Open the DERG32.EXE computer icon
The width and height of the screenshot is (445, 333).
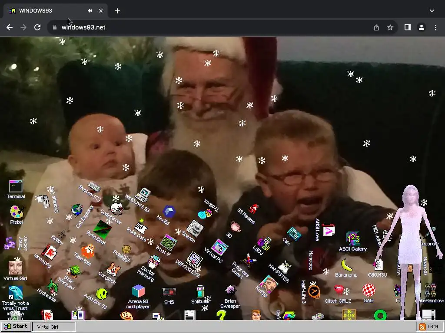pos(194,260)
